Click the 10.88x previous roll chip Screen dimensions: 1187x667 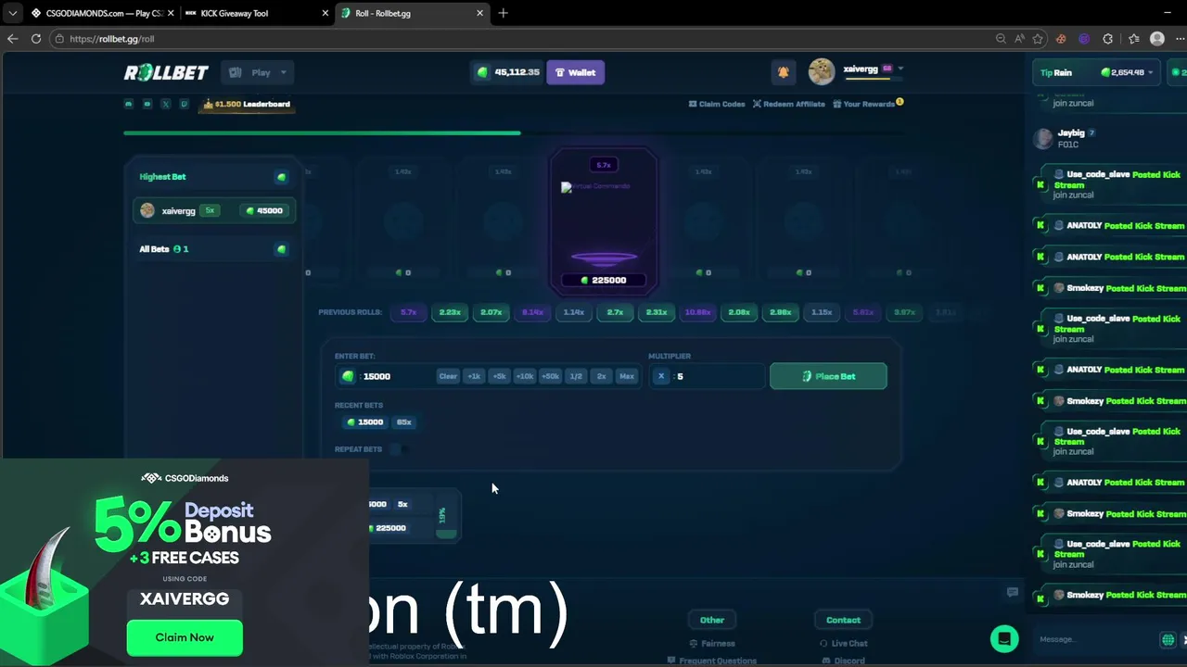tap(697, 312)
